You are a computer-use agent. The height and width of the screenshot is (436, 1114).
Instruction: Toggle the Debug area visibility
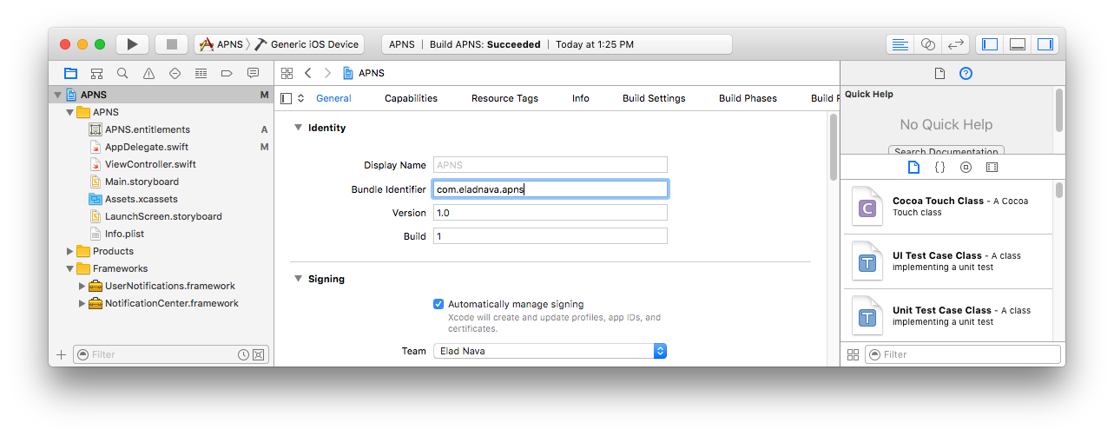click(1018, 44)
